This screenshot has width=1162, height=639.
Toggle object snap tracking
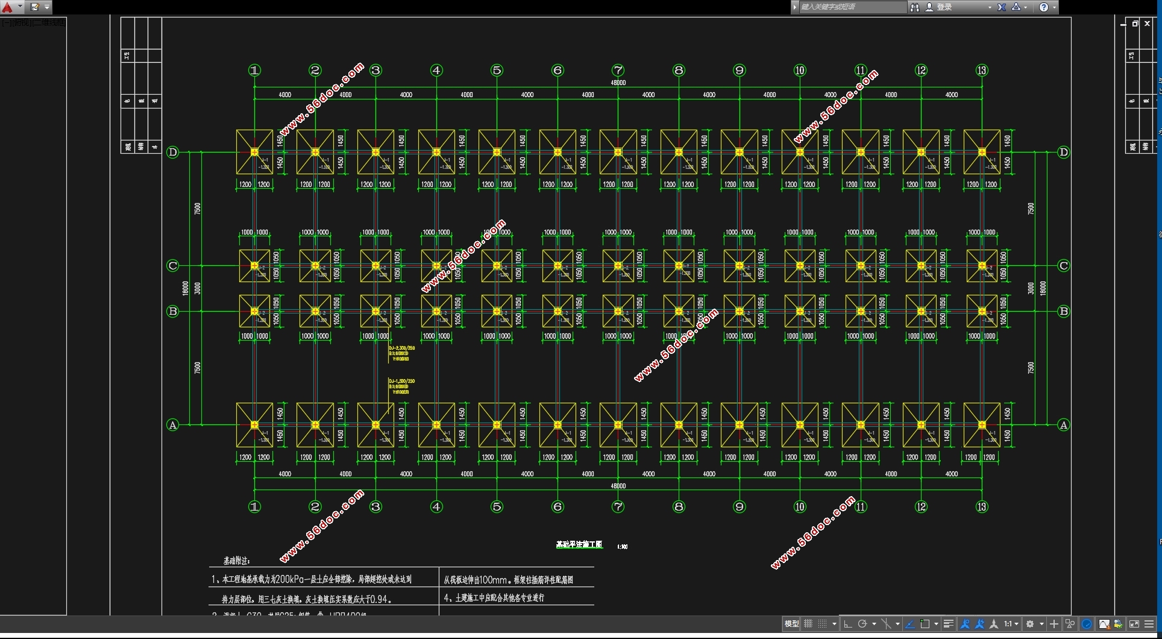click(x=910, y=624)
